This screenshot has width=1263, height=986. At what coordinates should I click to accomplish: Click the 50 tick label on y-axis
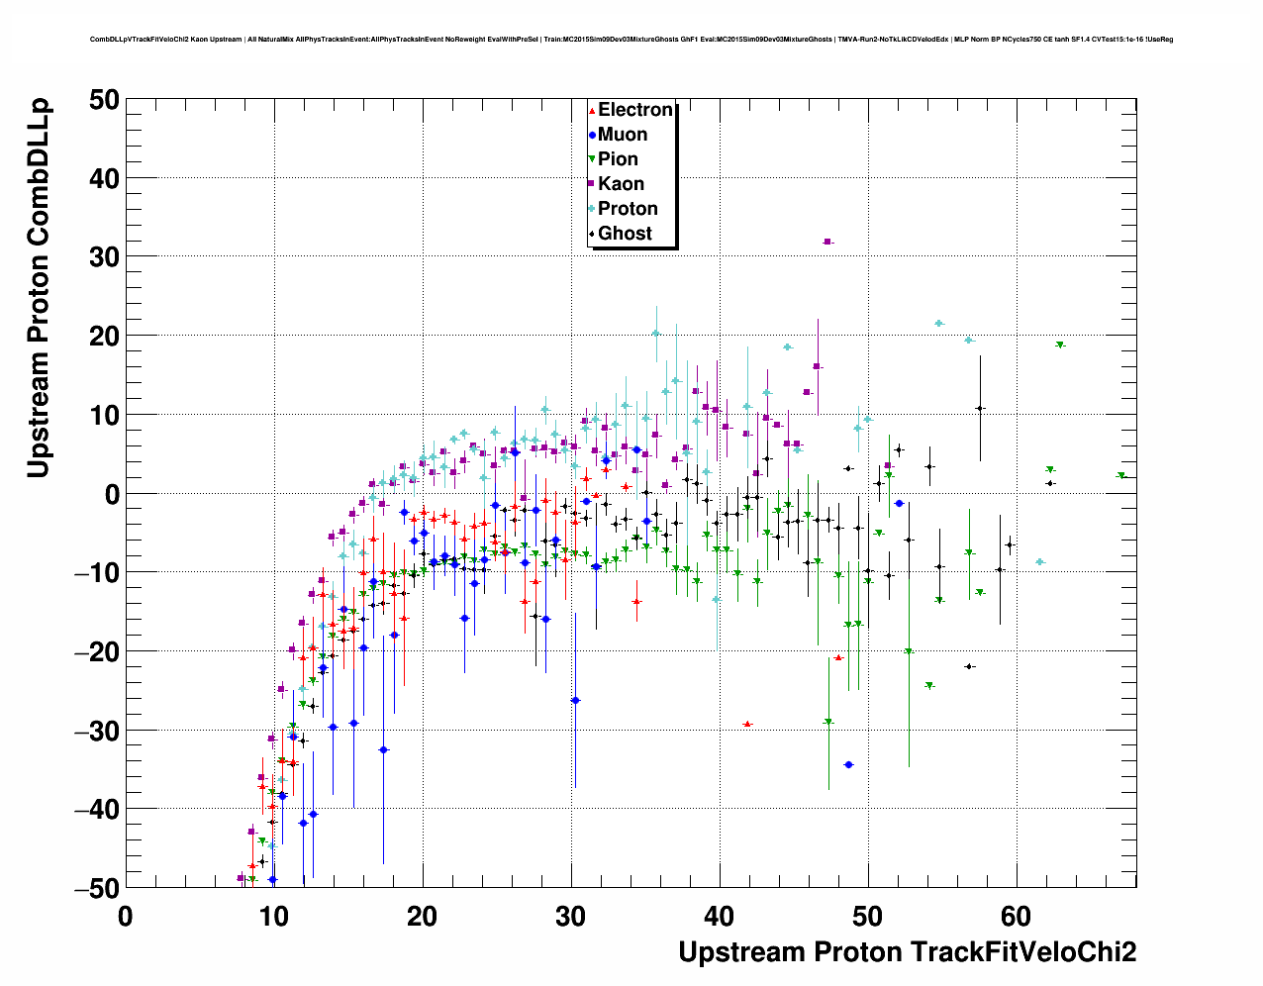pyautogui.click(x=104, y=99)
